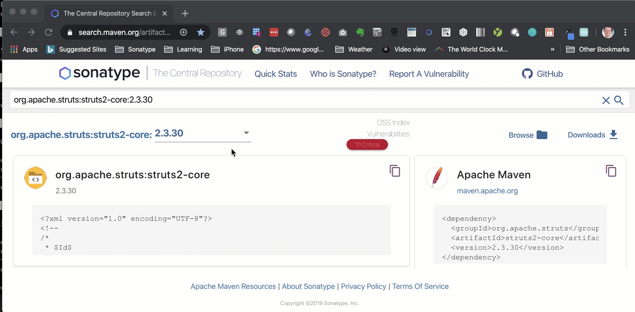Click the plus icon in the address bar
The image size is (635, 312).
pyautogui.click(x=184, y=32)
